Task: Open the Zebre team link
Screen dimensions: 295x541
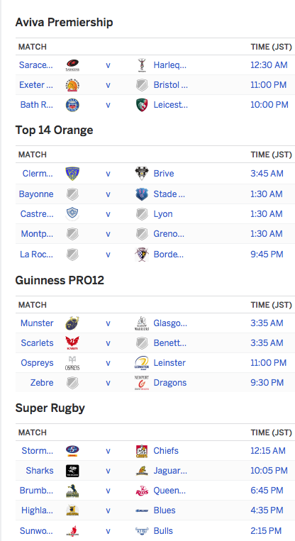Action: pos(42,383)
